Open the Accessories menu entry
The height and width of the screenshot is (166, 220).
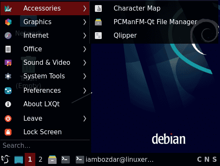[x=45, y=8]
